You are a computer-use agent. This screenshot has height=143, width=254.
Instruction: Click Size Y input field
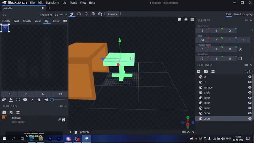click(x=216, y=40)
